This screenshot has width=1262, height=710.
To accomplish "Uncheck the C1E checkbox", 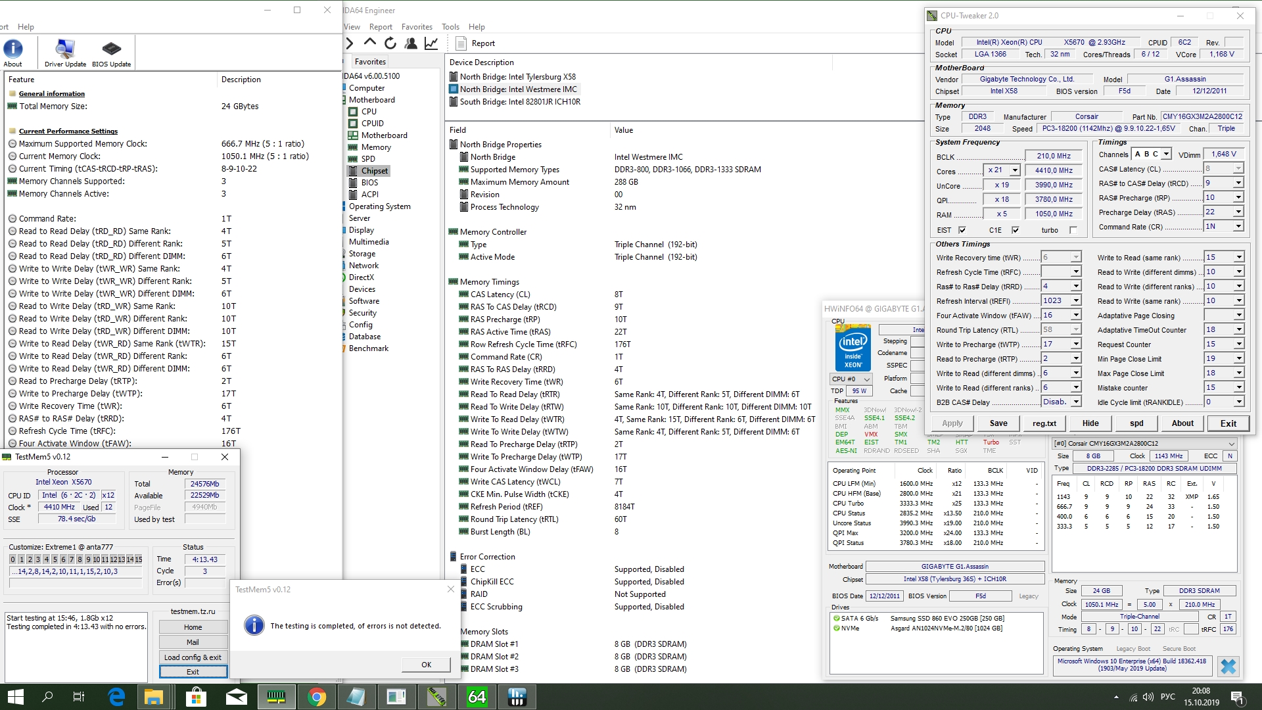I will coord(1015,230).
